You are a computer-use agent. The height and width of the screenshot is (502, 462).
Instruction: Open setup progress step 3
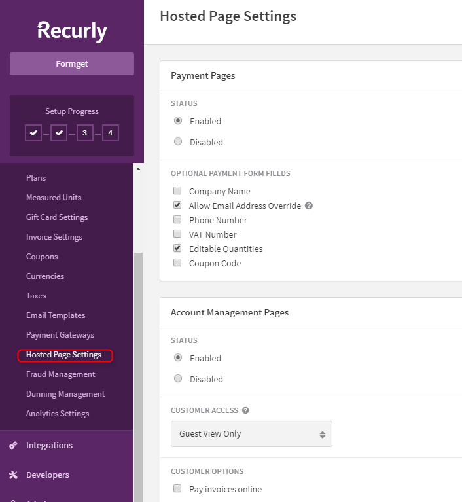coord(84,133)
